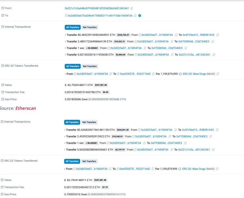Copy the From address at the top
The image size is (244, 198).
132,8
